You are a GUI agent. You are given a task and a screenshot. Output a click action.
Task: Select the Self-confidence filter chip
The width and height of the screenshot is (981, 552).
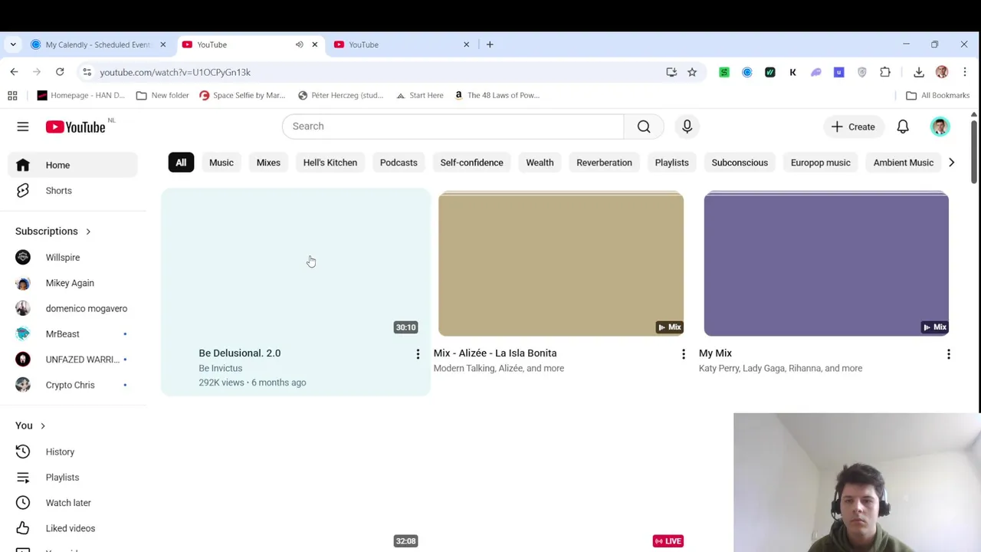(x=471, y=163)
